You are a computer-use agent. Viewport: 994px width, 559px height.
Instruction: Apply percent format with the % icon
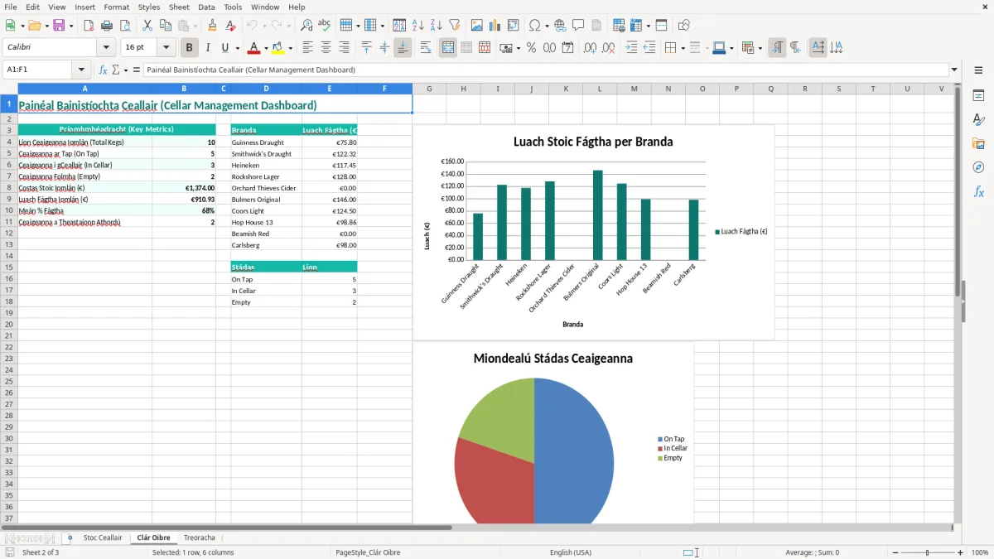(531, 48)
